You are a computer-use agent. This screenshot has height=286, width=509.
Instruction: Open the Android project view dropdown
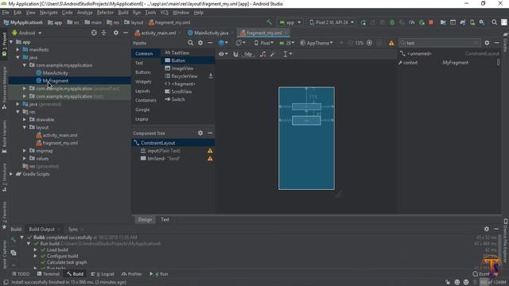point(27,33)
